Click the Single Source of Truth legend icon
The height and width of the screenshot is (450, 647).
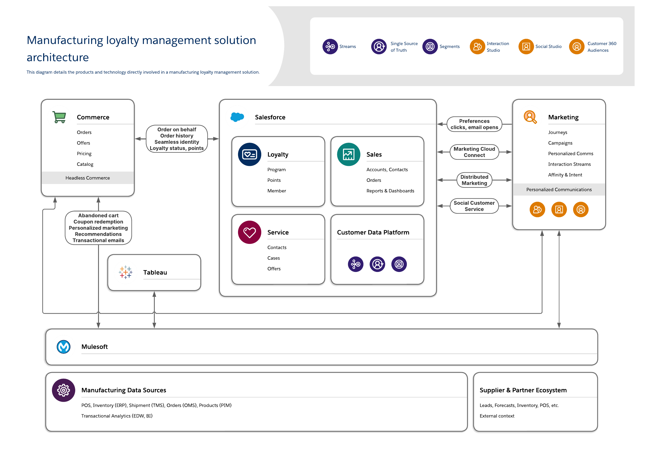pos(378,46)
